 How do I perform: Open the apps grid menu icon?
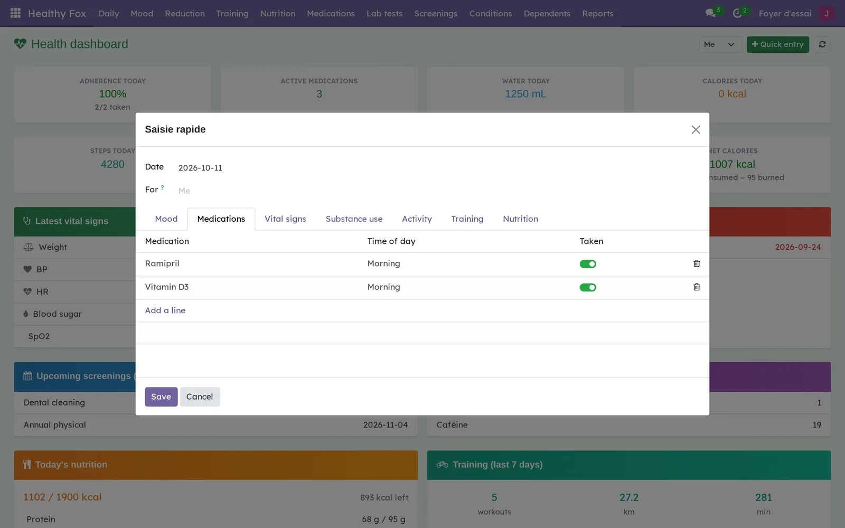[x=15, y=13]
